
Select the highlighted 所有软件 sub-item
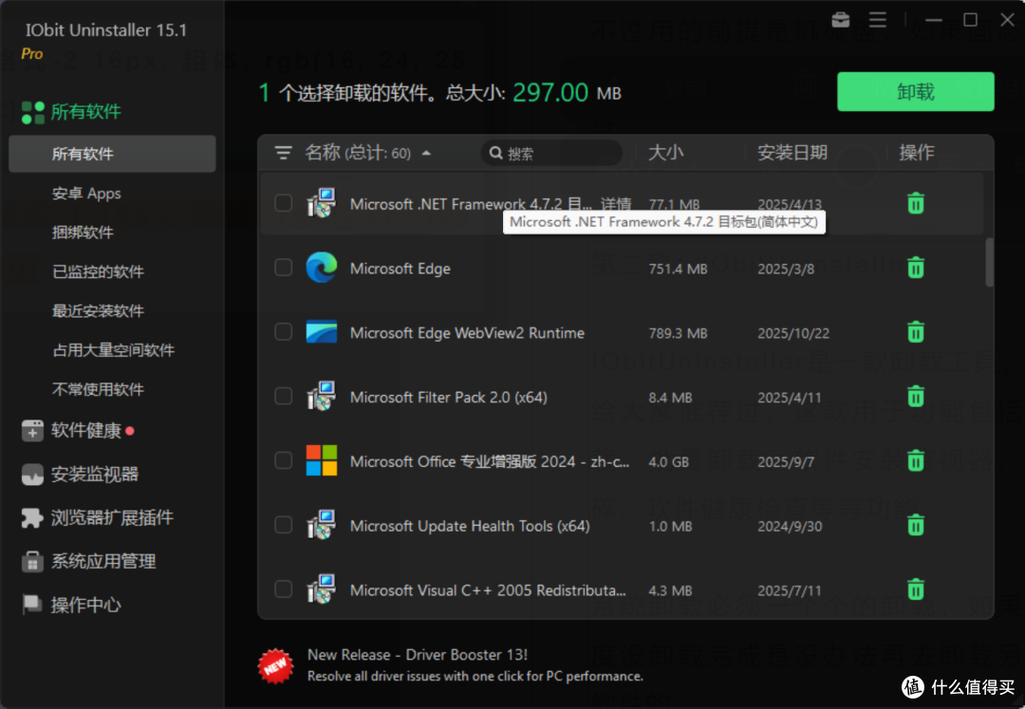[112, 154]
